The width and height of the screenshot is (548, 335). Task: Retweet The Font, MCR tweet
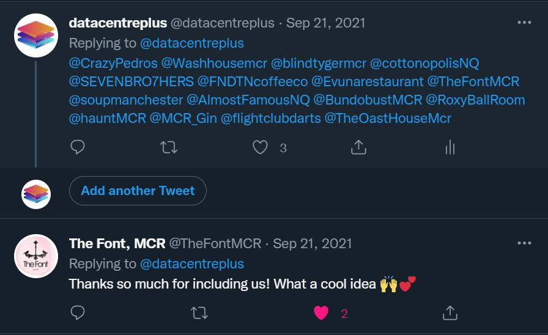point(199,313)
